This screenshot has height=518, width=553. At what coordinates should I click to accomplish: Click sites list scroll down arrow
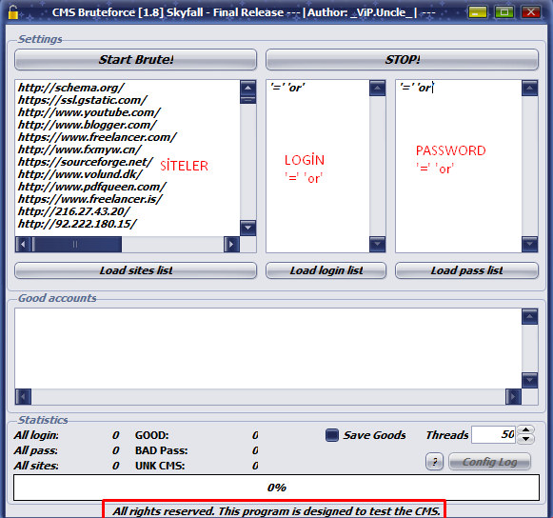coord(247,228)
